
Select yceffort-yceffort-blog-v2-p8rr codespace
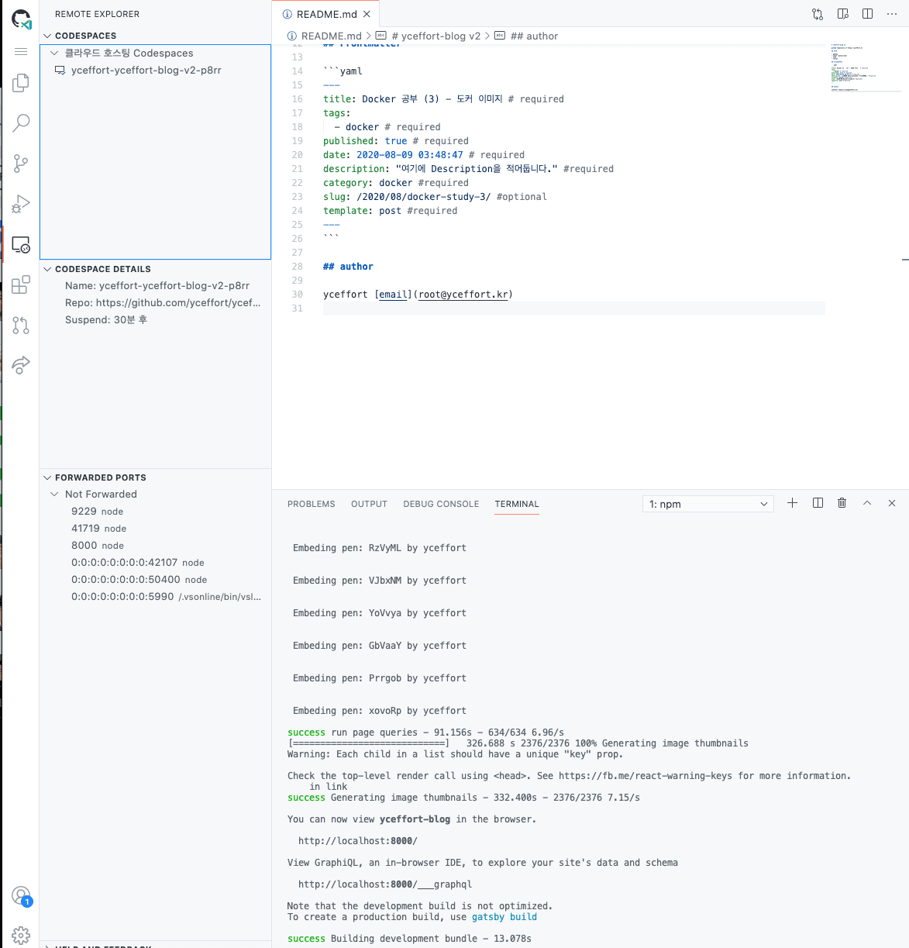tap(146, 71)
